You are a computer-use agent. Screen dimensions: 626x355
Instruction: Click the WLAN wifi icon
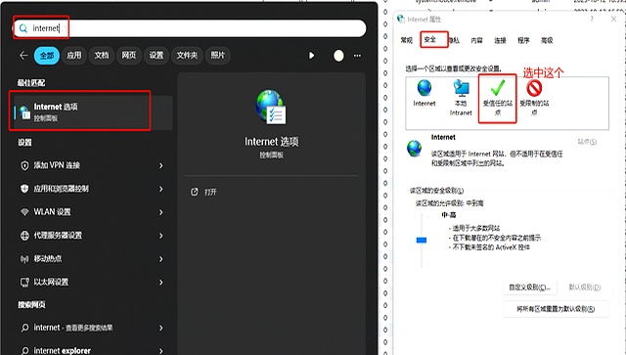(x=24, y=212)
